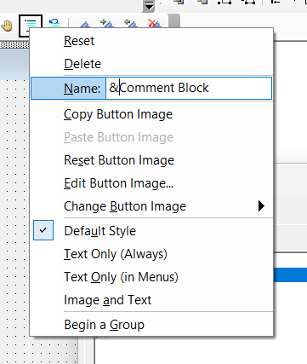The height and width of the screenshot is (364, 307).
Task: Toggle the Default Style checkmark option
Action: (x=151, y=230)
